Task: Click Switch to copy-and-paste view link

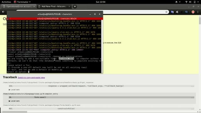Action: pos(31,78)
